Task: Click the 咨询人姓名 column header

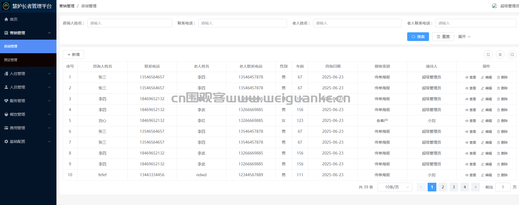Action: [x=103, y=66]
